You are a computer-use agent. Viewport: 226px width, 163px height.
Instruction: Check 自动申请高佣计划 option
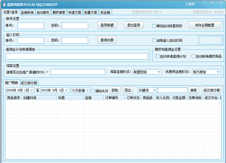coord(158,56)
